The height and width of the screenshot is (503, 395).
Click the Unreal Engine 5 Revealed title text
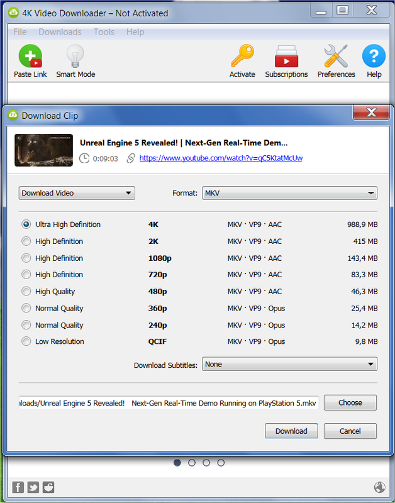(x=184, y=143)
